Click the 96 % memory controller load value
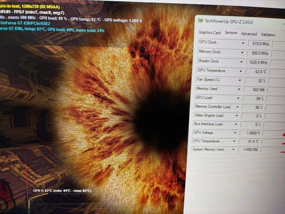 point(253,107)
